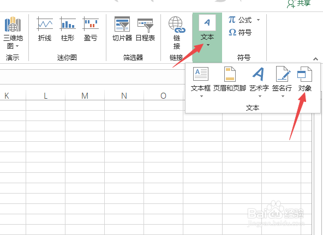Collapse the ribbon with the chevron
The height and width of the screenshot is (235, 323).
315,59
